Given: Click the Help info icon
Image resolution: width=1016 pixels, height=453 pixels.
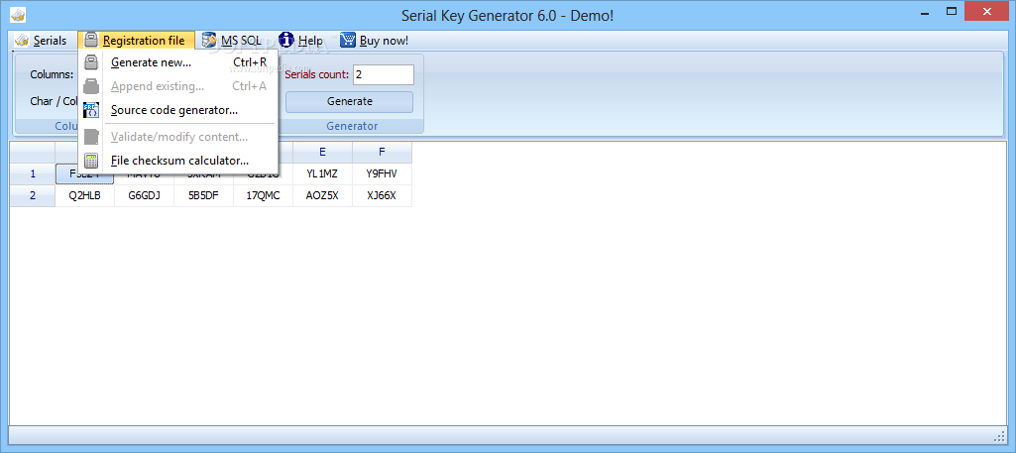Looking at the screenshot, I should [286, 41].
